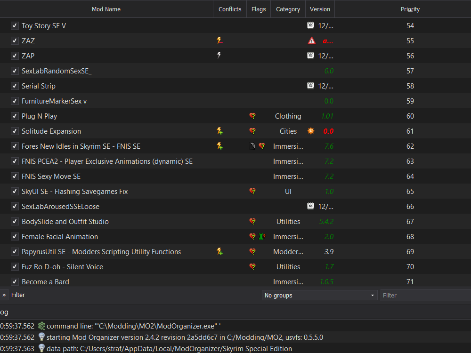
Task: Click the Plug N Play endorsement heart flag
Action: click(x=252, y=116)
